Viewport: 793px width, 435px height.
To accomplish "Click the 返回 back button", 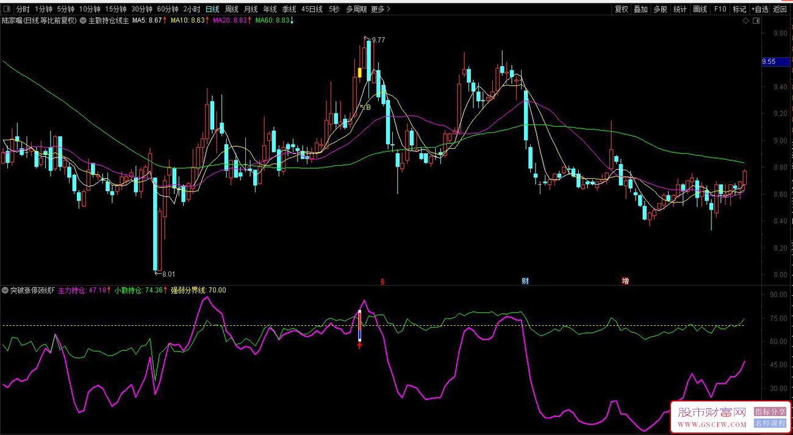I will [780, 9].
